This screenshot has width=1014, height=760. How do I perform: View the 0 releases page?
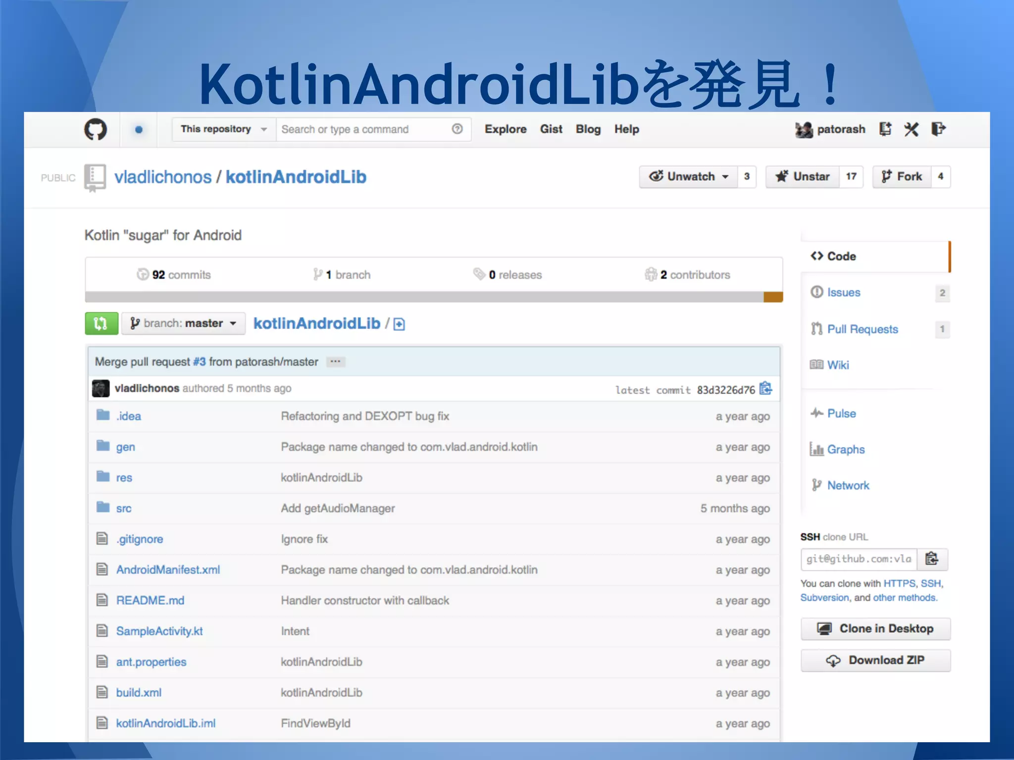[507, 275]
